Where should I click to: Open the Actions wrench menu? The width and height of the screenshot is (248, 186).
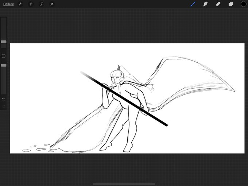click(x=20, y=4)
